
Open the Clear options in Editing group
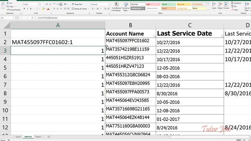coord(235,10)
